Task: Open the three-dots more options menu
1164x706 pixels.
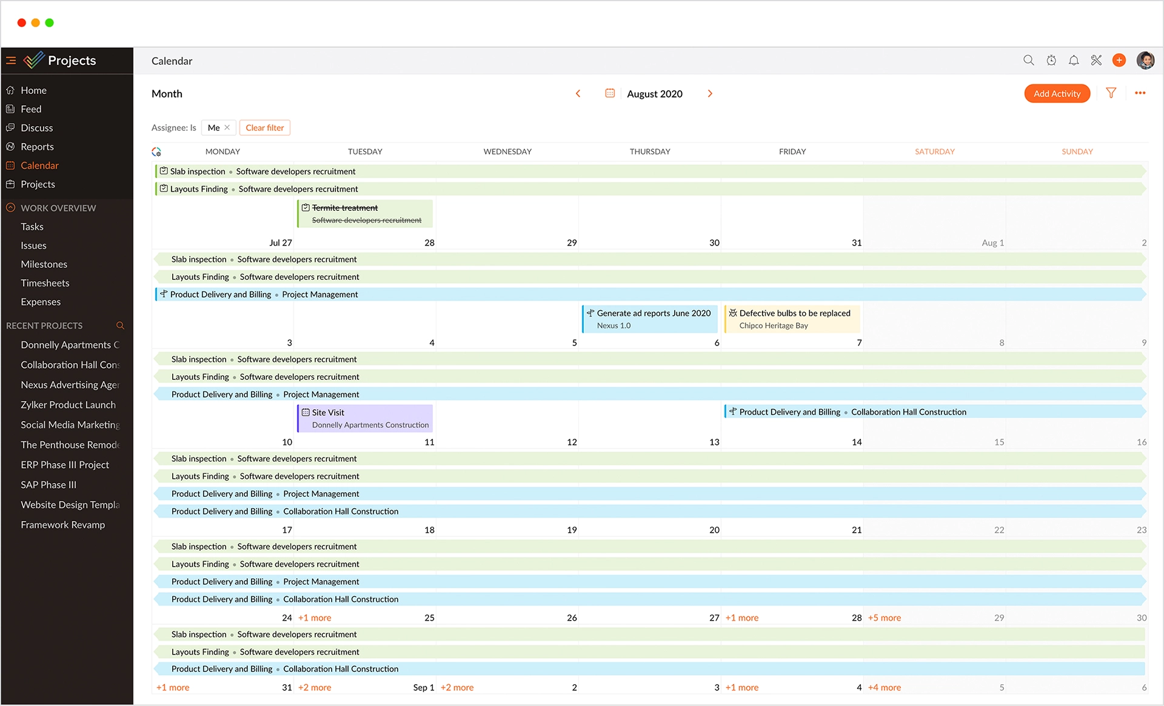Action: [x=1140, y=93]
